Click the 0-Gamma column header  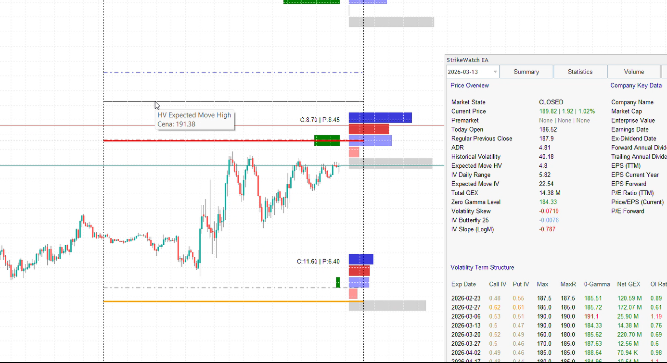point(597,284)
